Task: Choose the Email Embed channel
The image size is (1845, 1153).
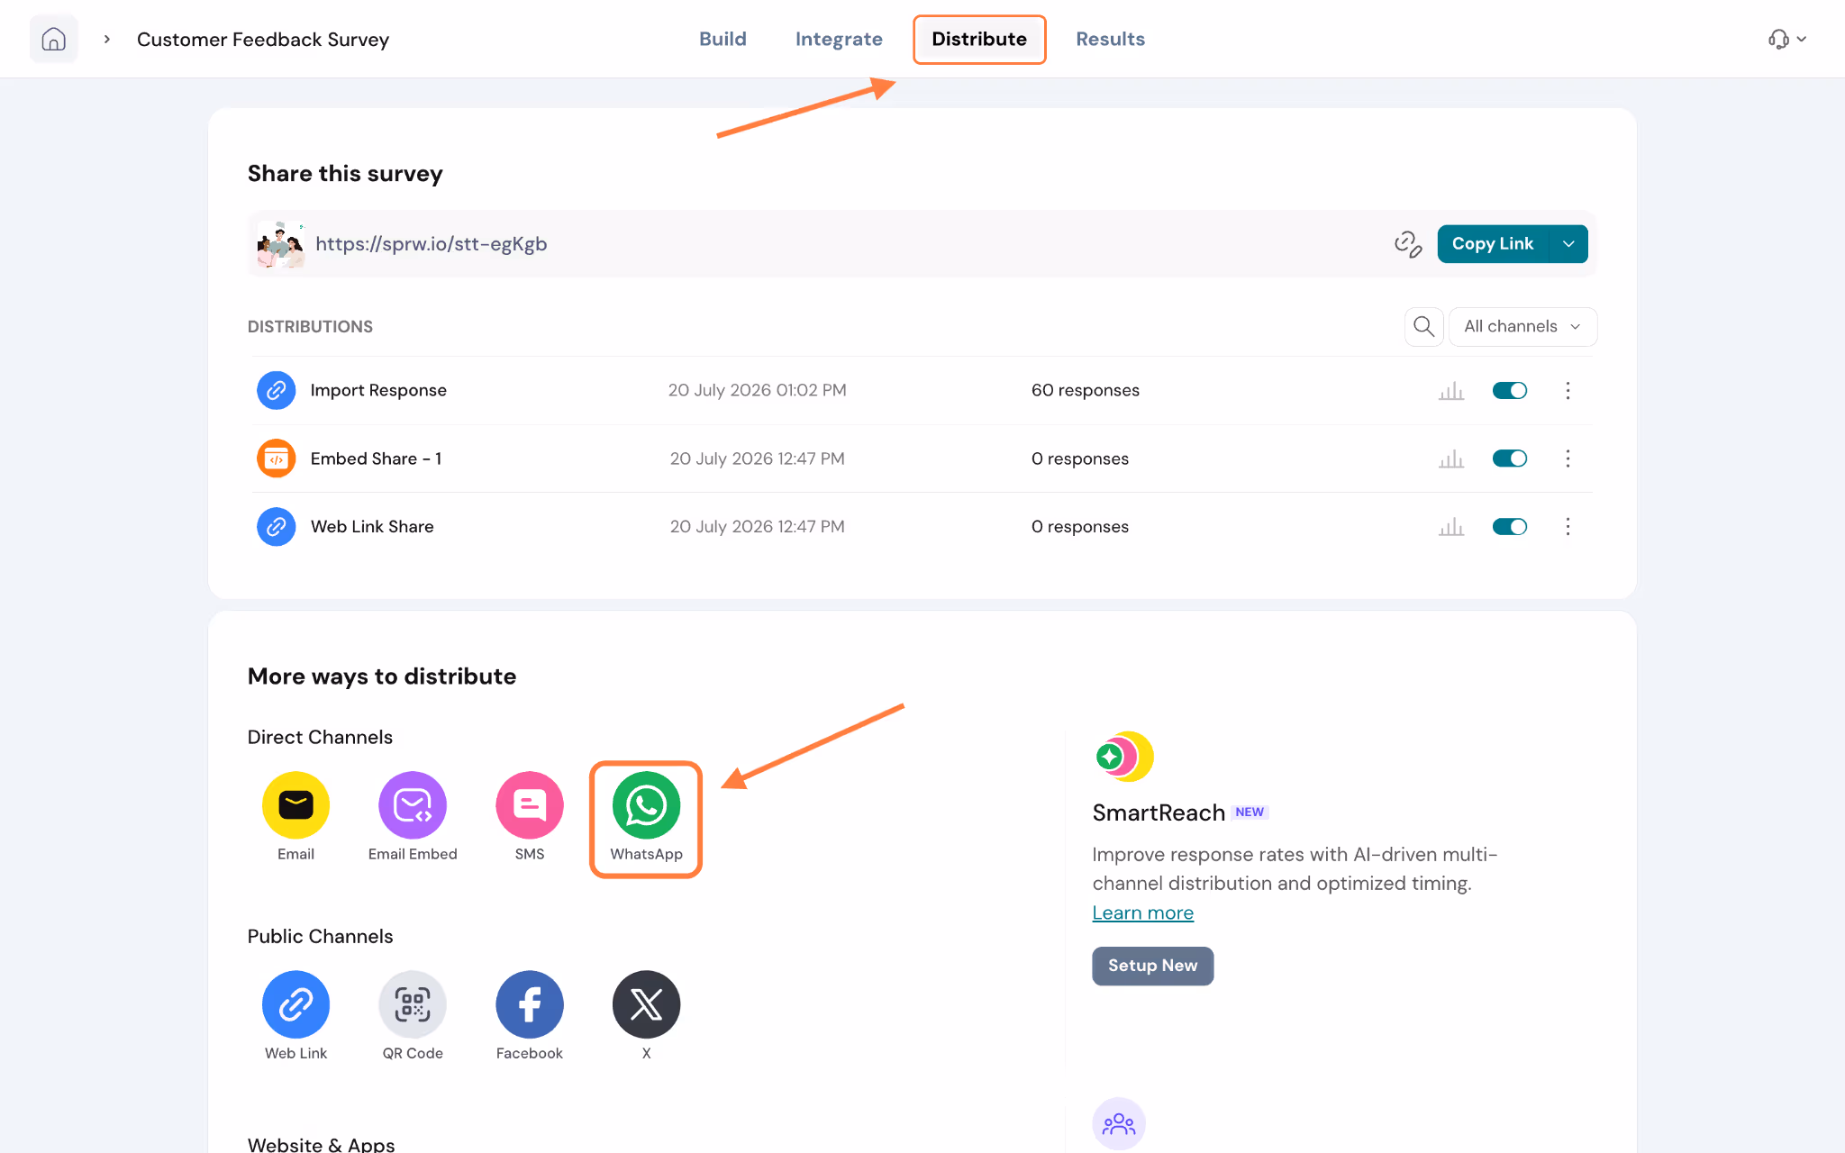Action: coord(413,816)
